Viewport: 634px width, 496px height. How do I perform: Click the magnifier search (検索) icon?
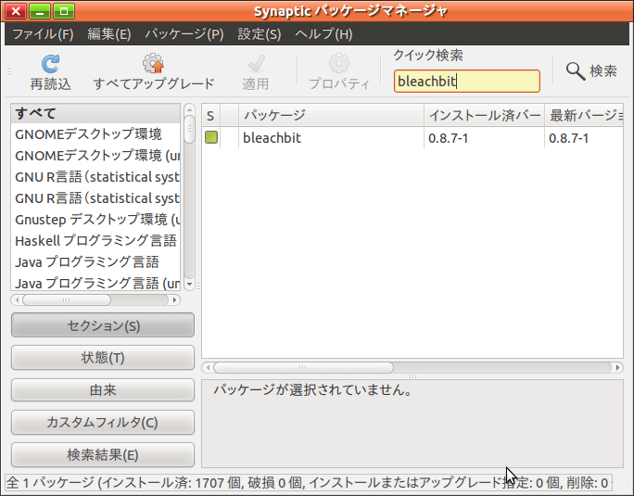point(576,70)
